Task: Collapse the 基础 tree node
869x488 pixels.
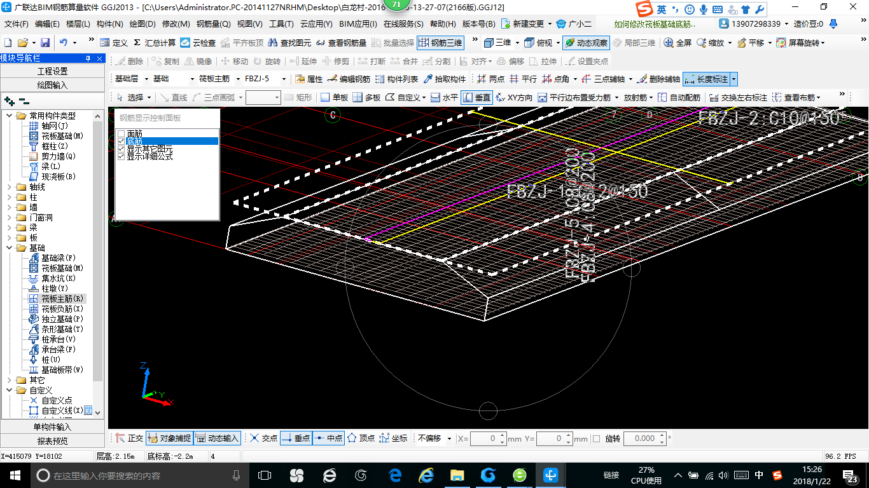Action: pos(10,248)
